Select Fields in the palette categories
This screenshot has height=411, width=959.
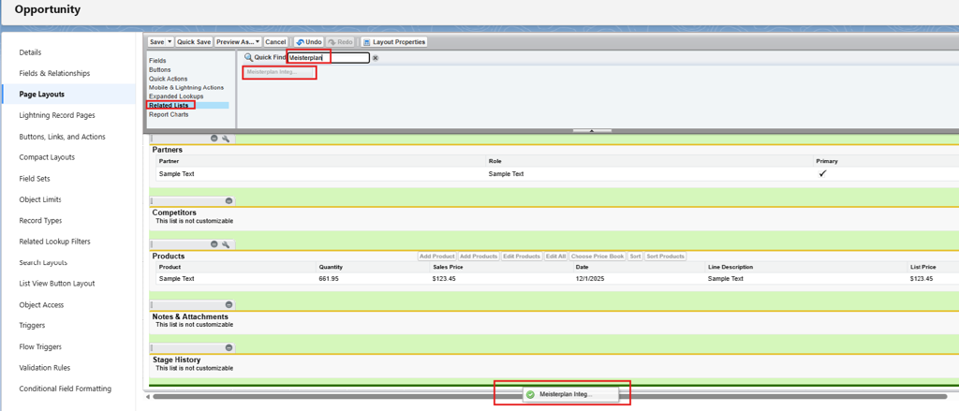pyautogui.click(x=157, y=61)
